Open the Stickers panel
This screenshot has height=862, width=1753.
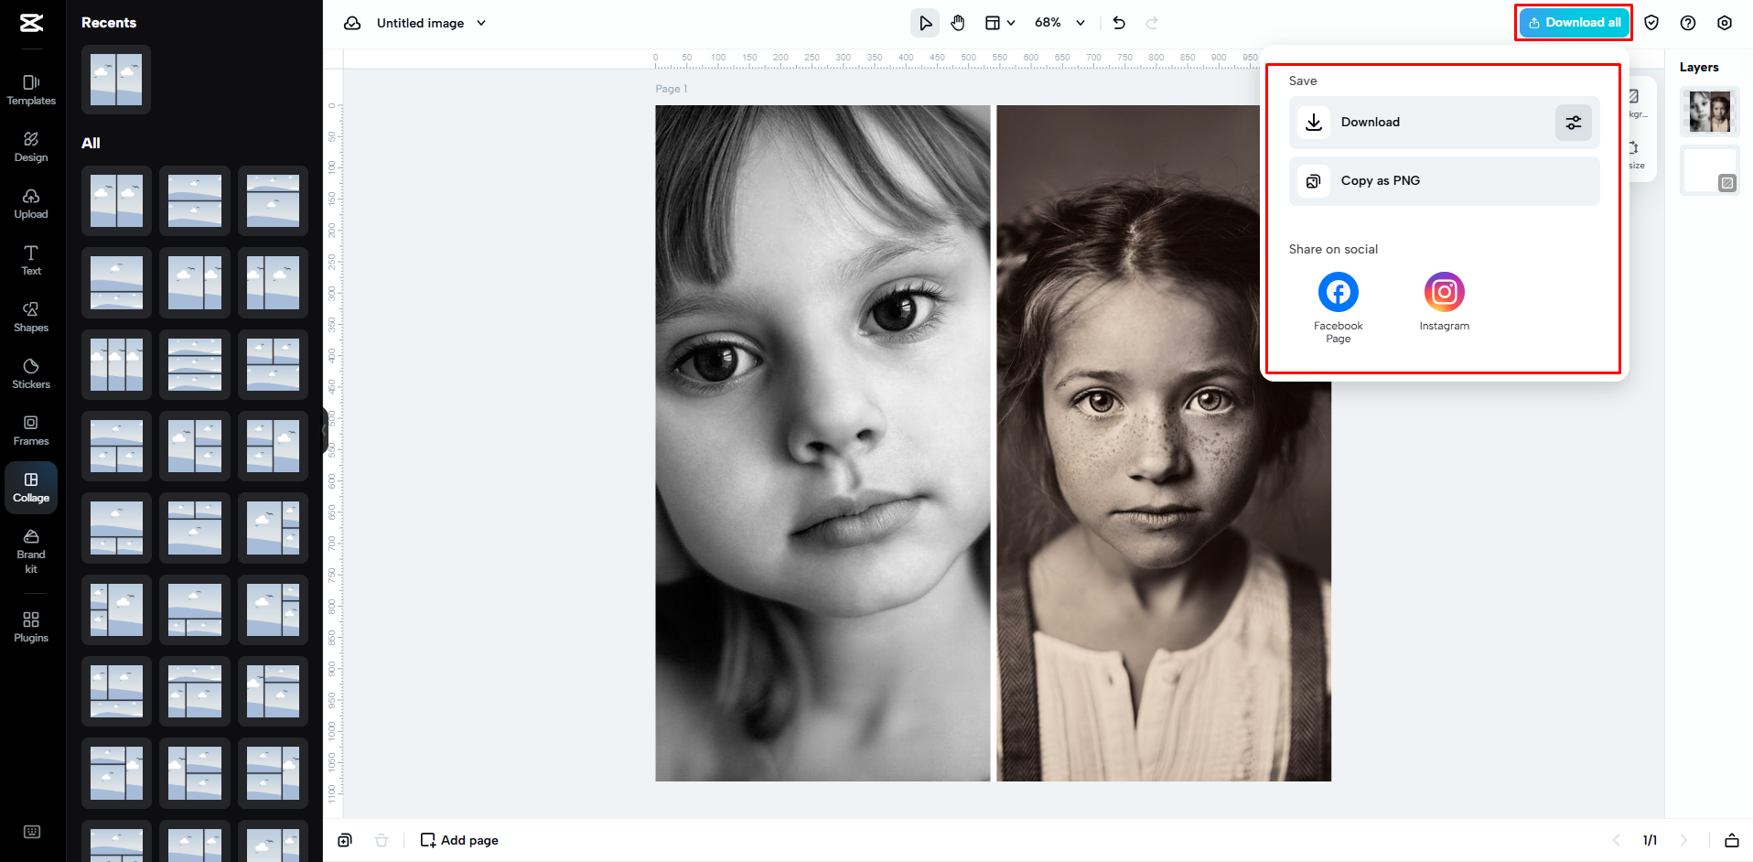coord(30,373)
